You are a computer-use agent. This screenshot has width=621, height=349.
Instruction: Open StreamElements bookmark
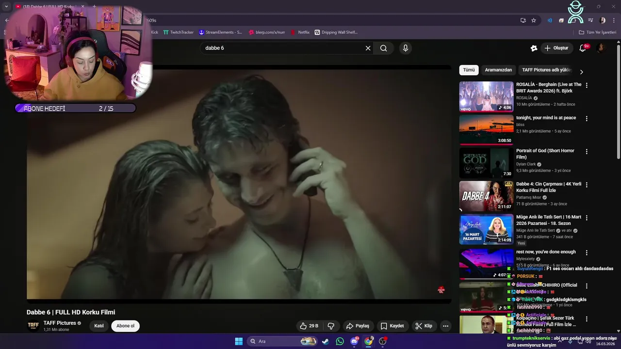tap(220, 32)
